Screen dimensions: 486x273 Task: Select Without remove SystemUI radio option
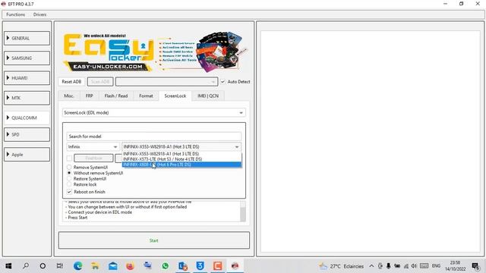[69, 173]
